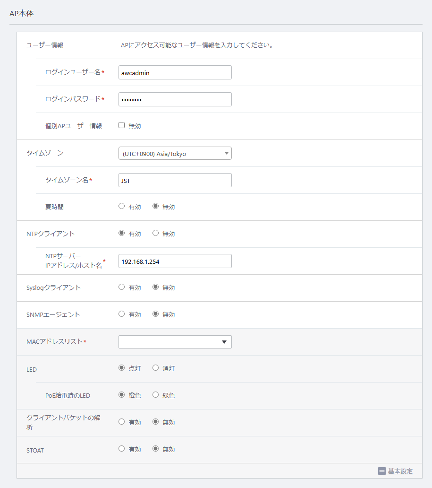Enable 夏時間 with the 有効 radio
This screenshot has width=432, height=488.
tap(121, 206)
